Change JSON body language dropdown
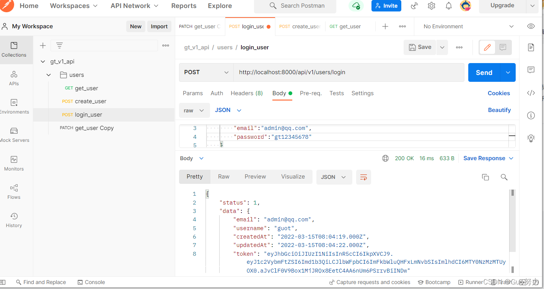This screenshot has width=544, height=289. coord(228,110)
